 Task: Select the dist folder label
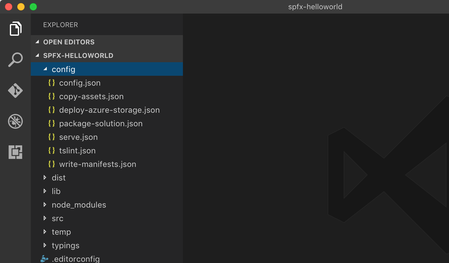click(x=59, y=178)
